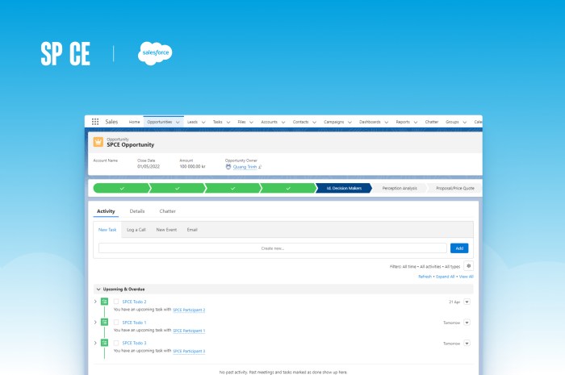Open the Accounts nav dropdown arrow
The image size is (565, 375).
[x=283, y=123]
